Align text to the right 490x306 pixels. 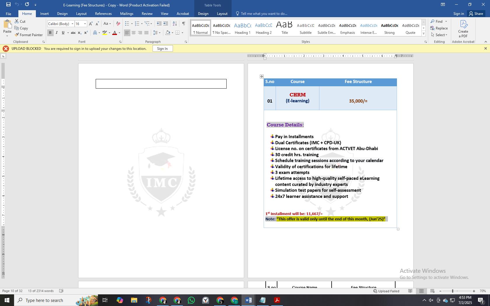pyautogui.click(x=140, y=33)
